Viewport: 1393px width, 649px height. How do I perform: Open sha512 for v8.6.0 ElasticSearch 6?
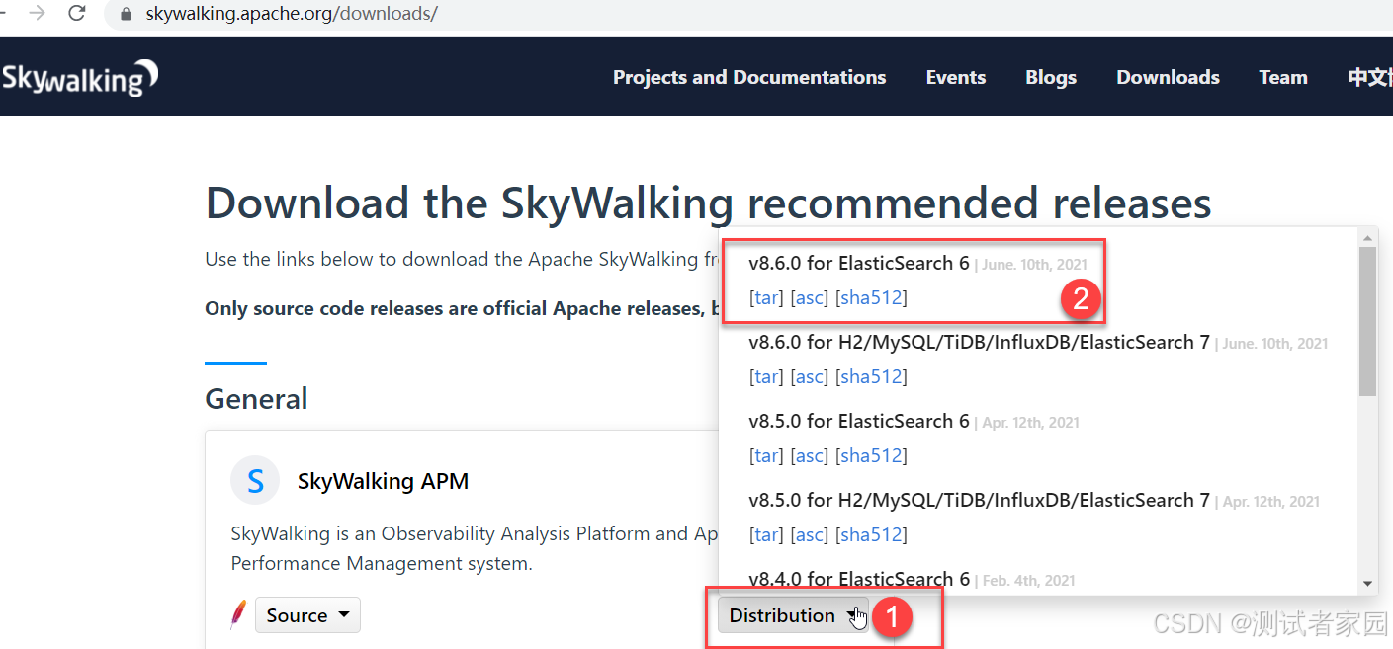[871, 297]
